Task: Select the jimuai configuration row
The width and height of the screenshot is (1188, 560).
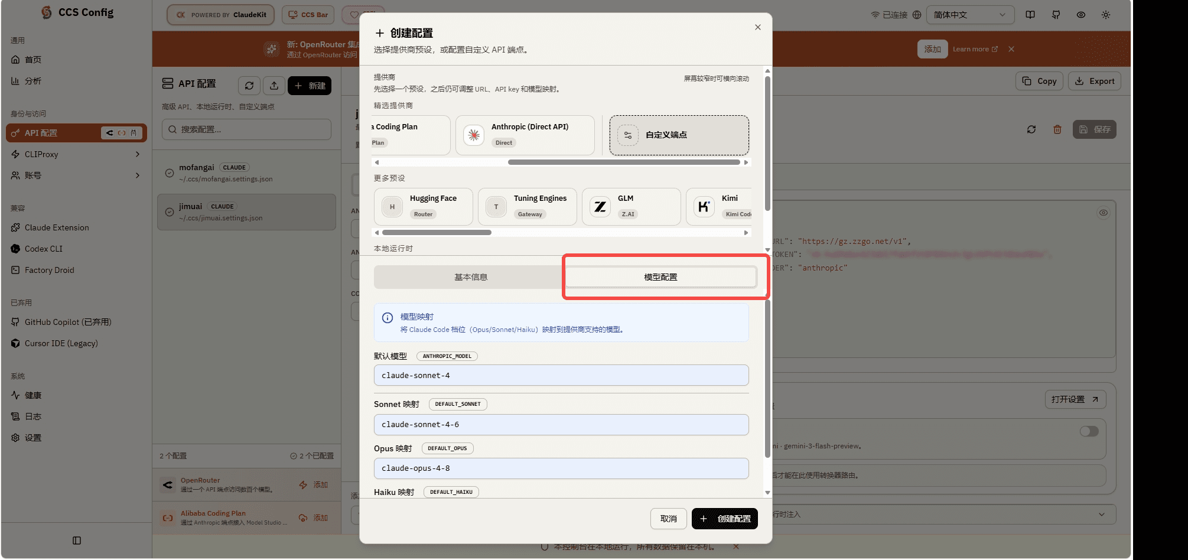Action: pos(247,212)
